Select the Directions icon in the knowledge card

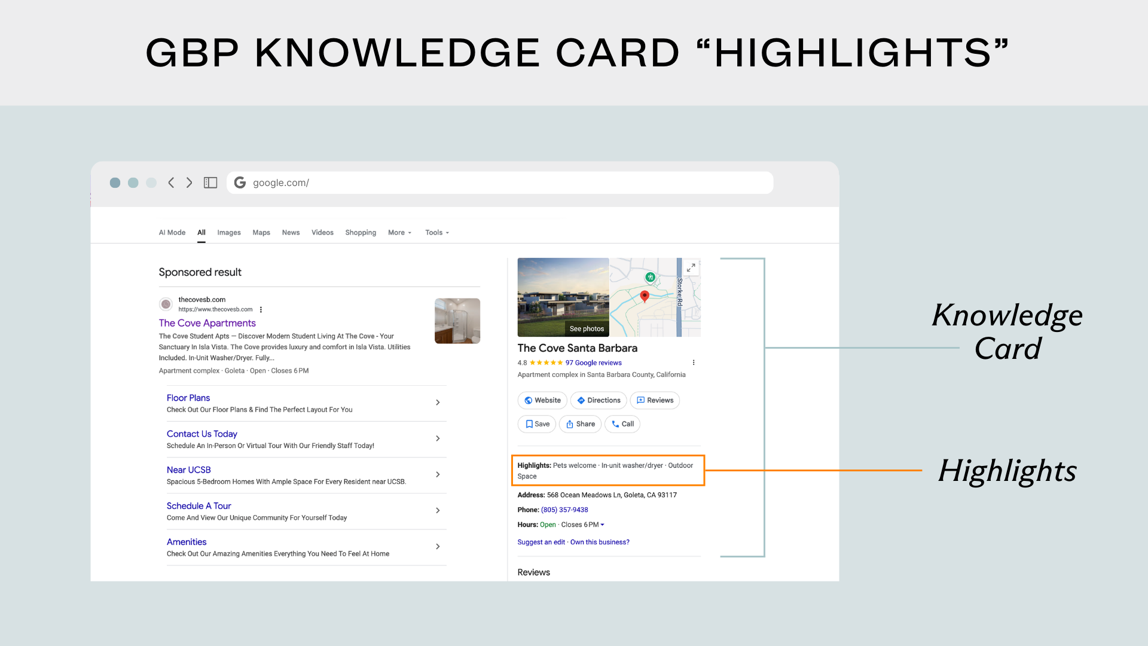click(582, 400)
